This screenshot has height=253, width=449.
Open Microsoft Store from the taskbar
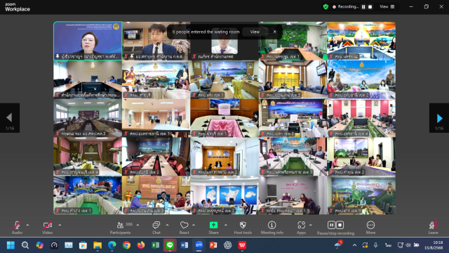pyautogui.click(x=83, y=245)
